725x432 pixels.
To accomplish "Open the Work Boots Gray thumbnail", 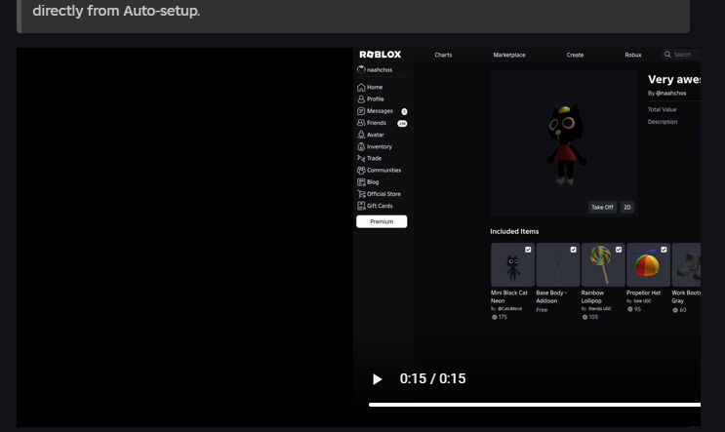I will point(686,265).
